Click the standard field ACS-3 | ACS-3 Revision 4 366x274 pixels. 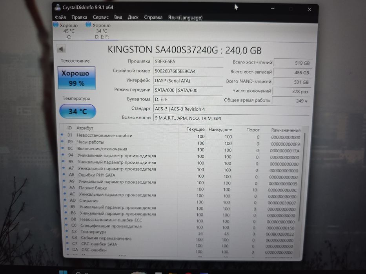tap(231, 109)
